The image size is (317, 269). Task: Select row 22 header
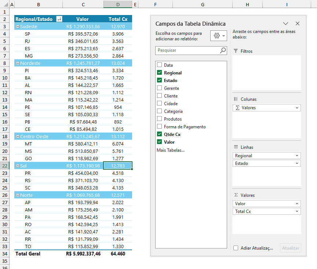point(5,166)
